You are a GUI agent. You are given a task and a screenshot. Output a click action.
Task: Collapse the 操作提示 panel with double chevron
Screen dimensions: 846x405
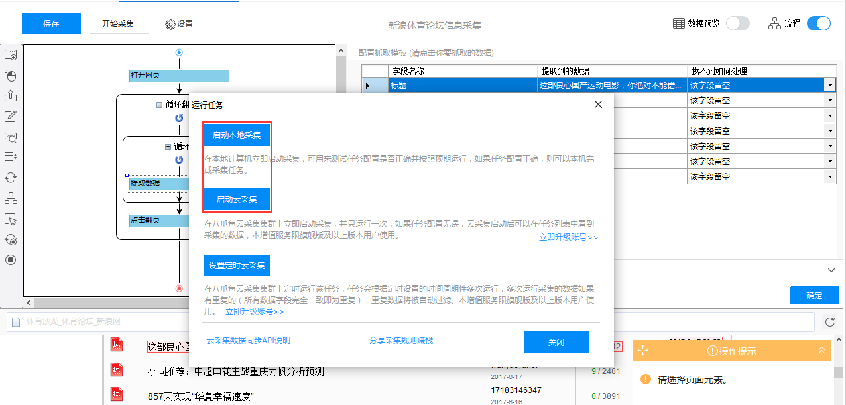pyautogui.click(x=822, y=351)
